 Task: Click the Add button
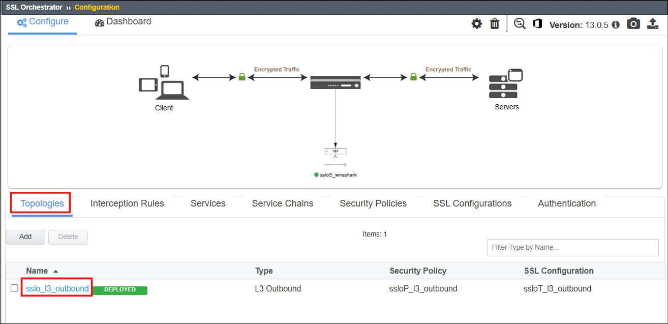(x=25, y=237)
